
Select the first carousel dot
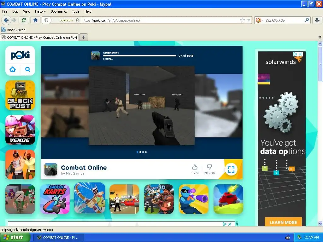click(x=138, y=152)
